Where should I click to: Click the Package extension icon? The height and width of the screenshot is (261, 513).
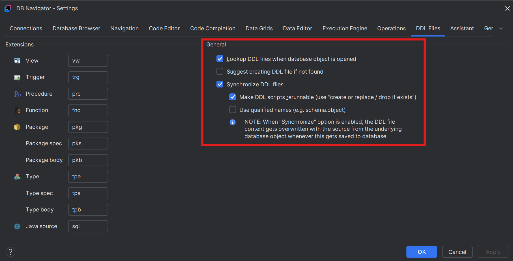tap(17, 127)
